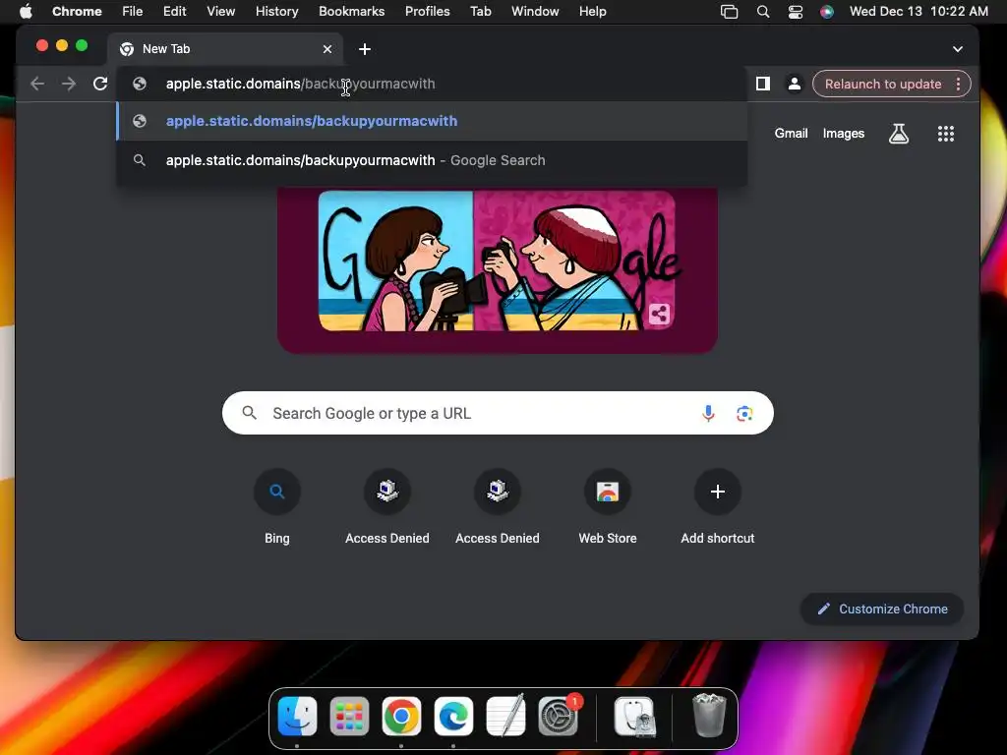Viewport: 1007px width, 755px height.
Task: Start voice search with microphone icon
Action: [708, 413]
